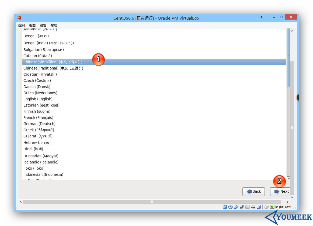Viewport: 313px width, 226px height.
Task: Open the 设备 (Devices) menu
Action: pyautogui.click(x=43, y=25)
